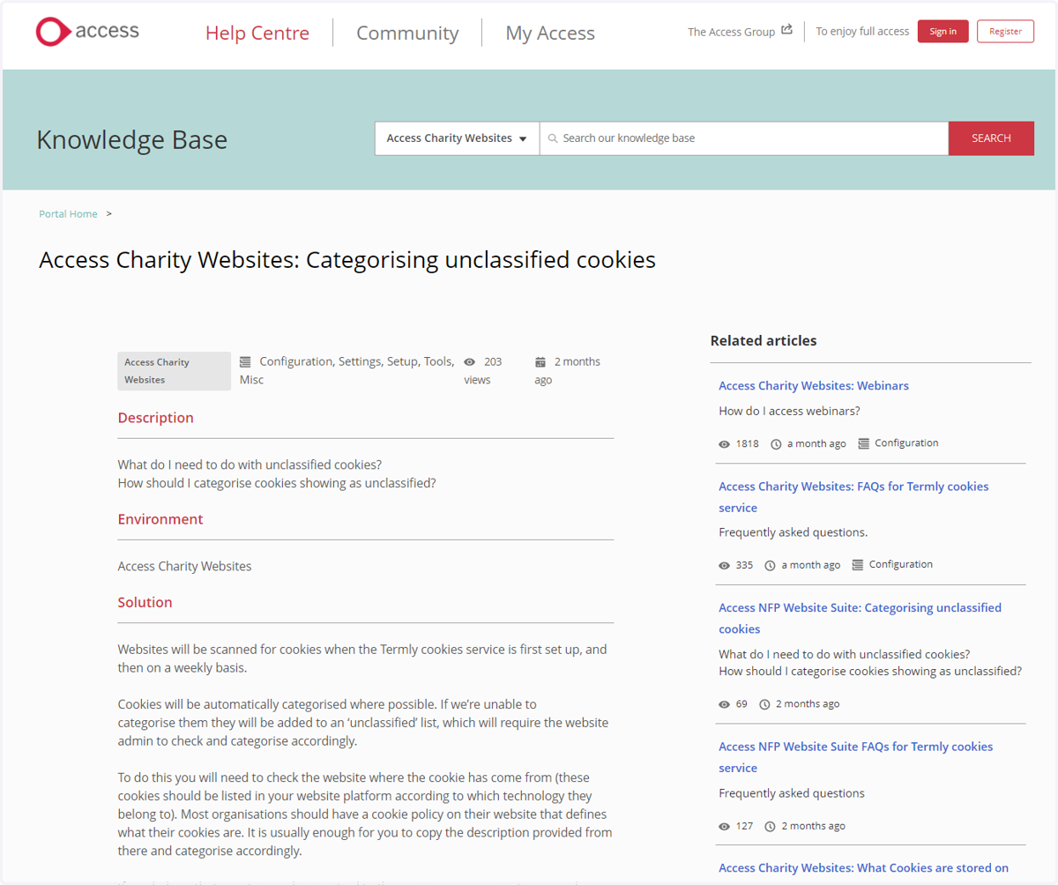Click 'How do I access webinars?' text
Screen dimensions: 1058x885
click(x=789, y=411)
